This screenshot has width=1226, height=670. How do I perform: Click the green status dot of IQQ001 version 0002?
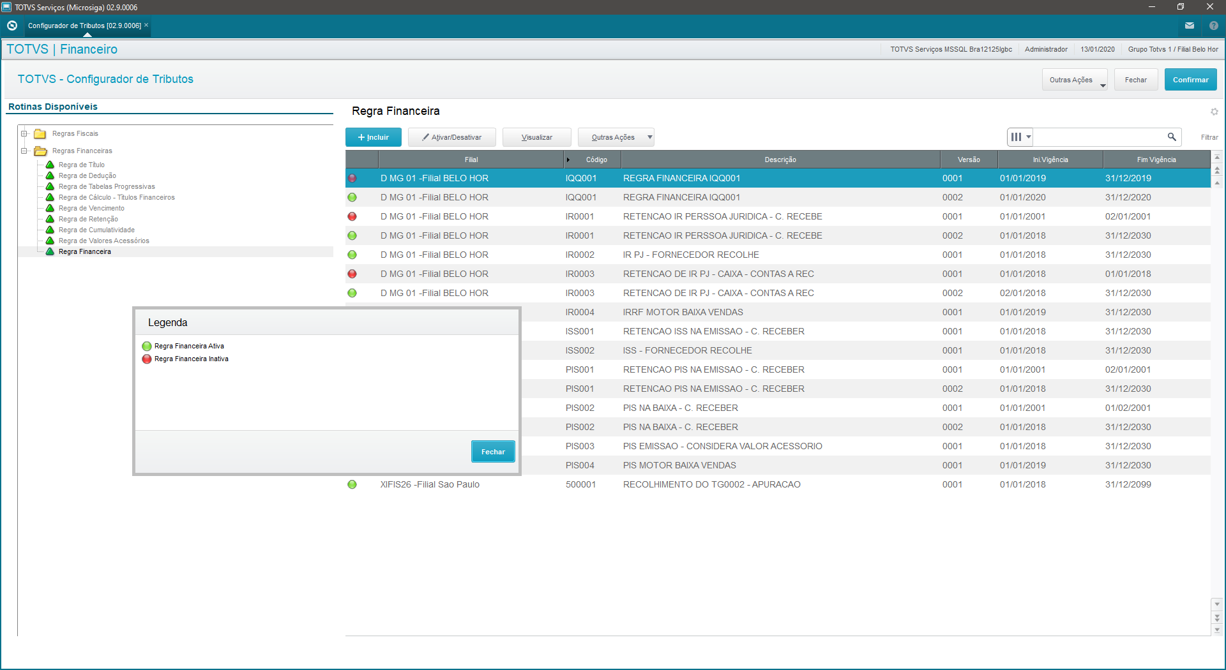[352, 197]
